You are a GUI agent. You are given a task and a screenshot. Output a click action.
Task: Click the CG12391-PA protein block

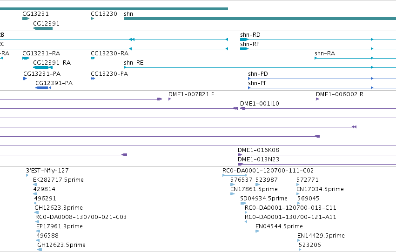click(x=43, y=88)
